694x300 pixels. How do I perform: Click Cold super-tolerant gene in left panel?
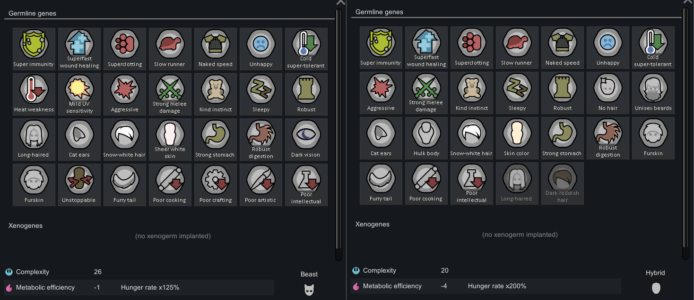click(306, 49)
